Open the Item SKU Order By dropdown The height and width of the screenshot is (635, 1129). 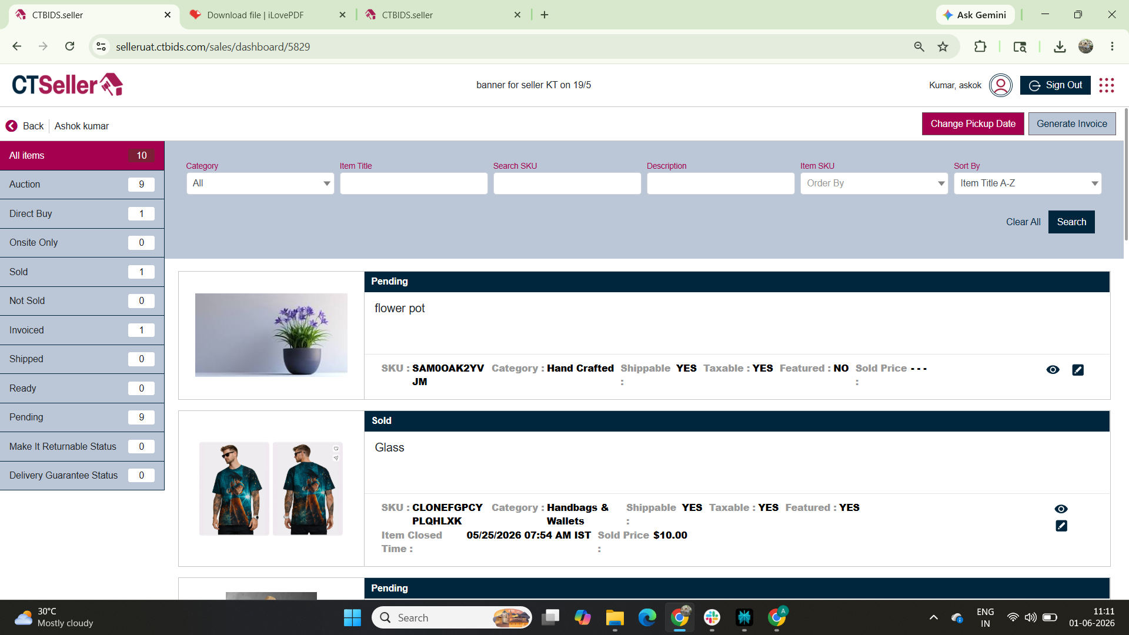click(x=874, y=183)
